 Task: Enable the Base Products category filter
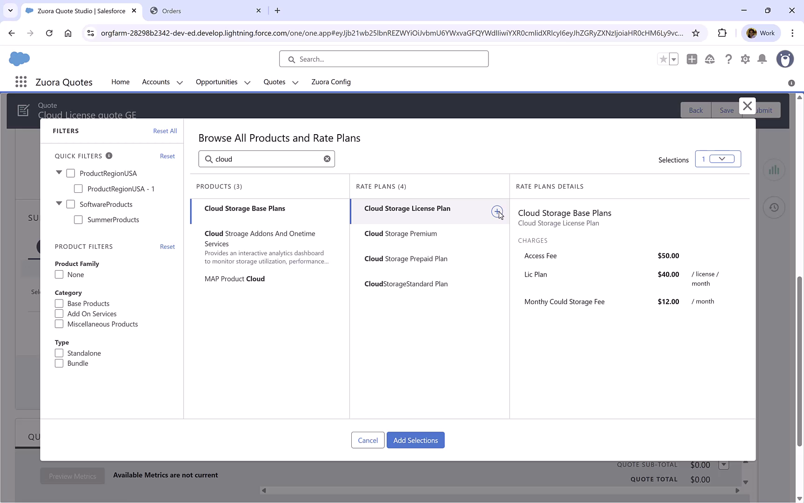[59, 303]
